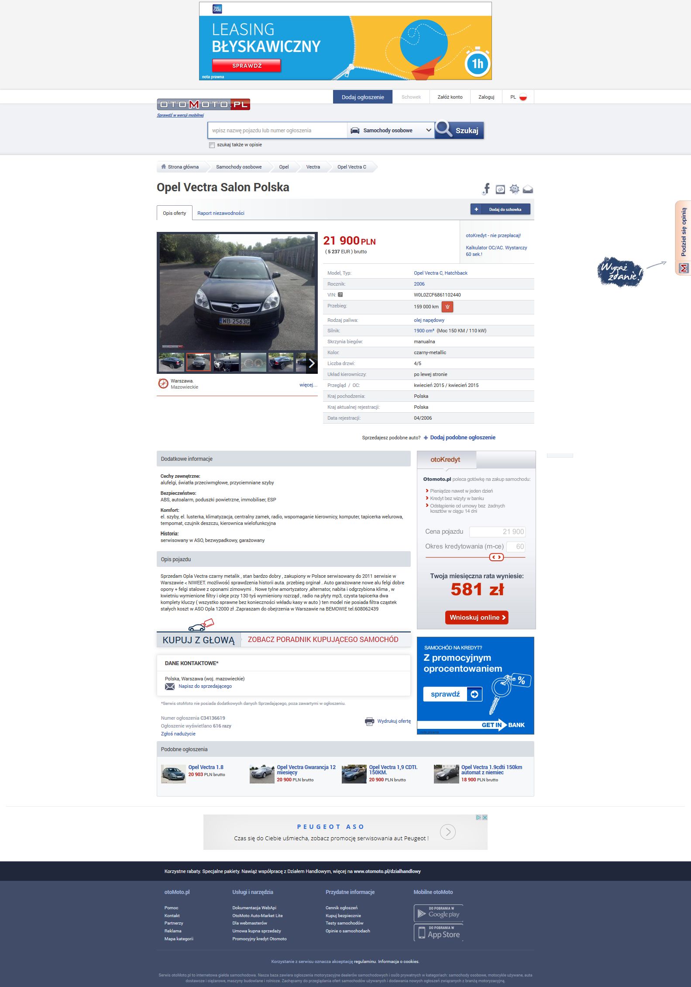Select the Opis oferty tab
Screen dimensions: 691x987
(175, 213)
